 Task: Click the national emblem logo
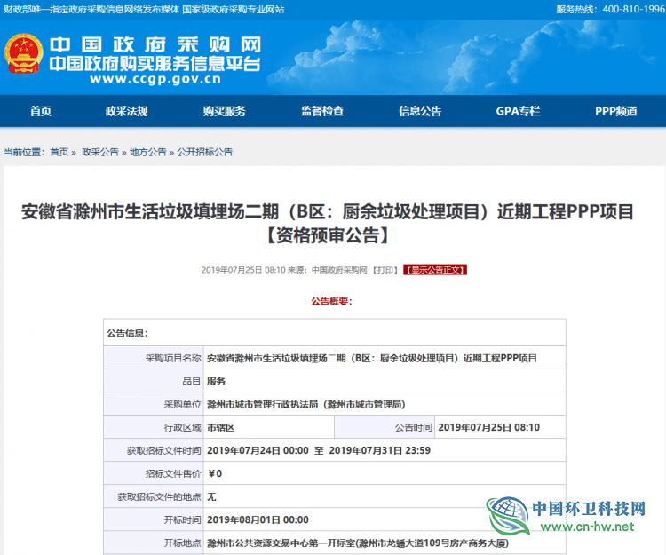coord(23,53)
